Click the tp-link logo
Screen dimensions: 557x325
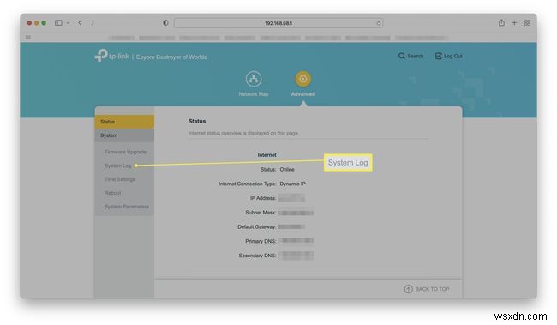point(111,56)
